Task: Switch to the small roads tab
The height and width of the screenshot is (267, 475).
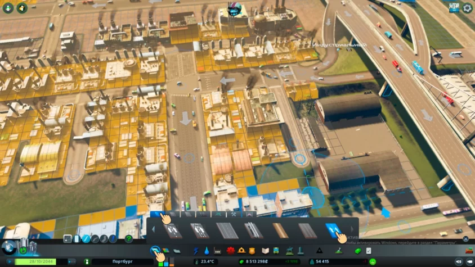Action: (x=157, y=215)
